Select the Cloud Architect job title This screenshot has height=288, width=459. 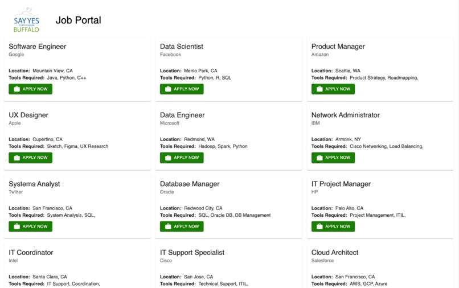pos(335,253)
